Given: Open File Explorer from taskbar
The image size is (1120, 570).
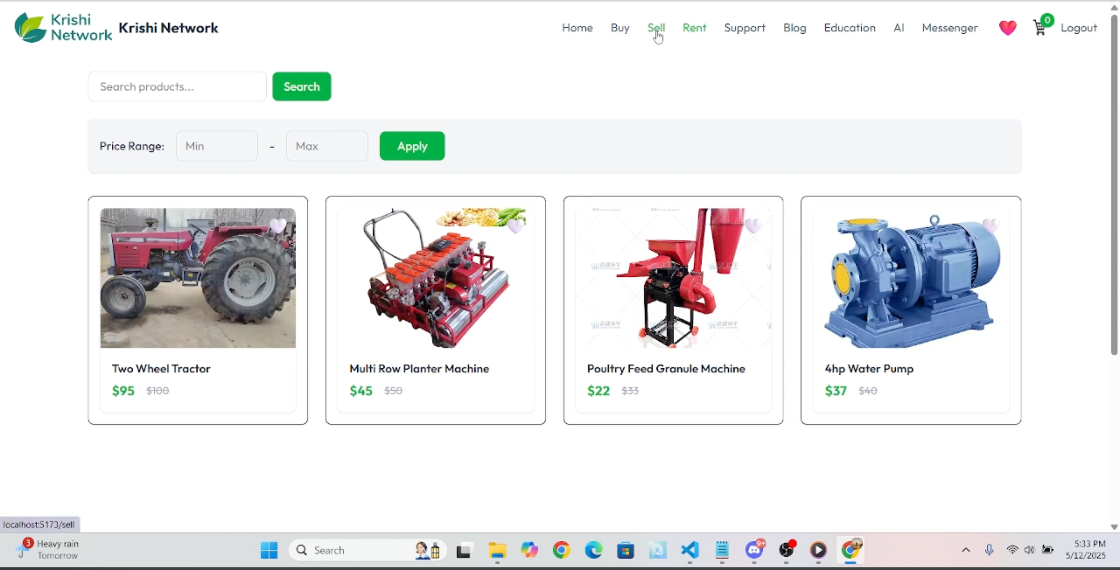Looking at the screenshot, I should pyautogui.click(x=497, y=550).
